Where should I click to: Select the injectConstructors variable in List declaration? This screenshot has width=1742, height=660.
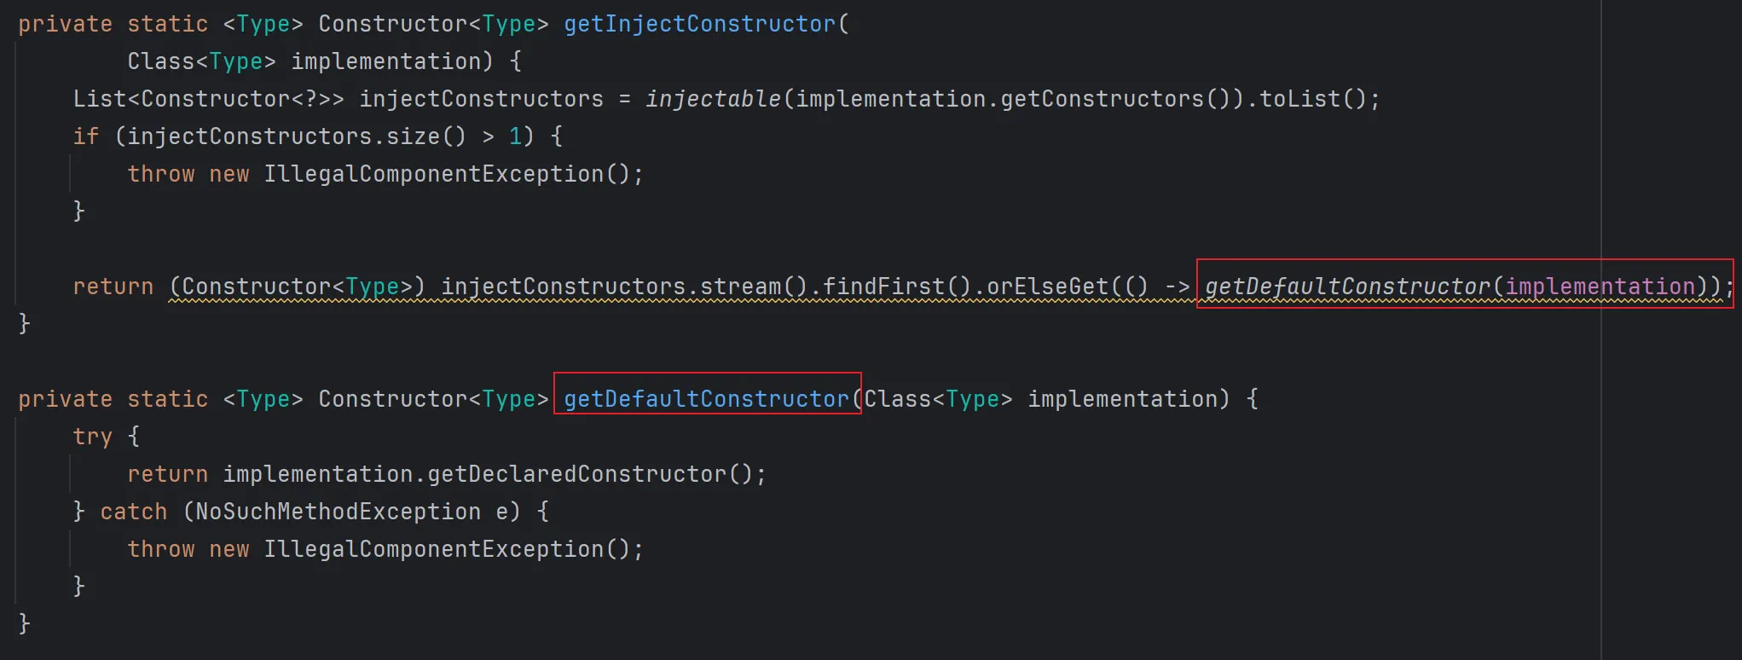[x=481, y=99]
